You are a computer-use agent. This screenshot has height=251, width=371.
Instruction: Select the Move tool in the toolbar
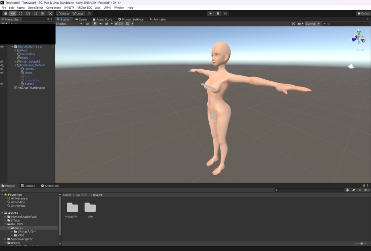[x=13, y=13]
